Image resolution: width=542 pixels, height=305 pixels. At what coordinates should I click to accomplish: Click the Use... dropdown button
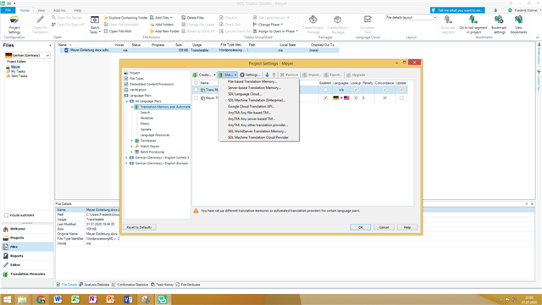click(228, 75)
